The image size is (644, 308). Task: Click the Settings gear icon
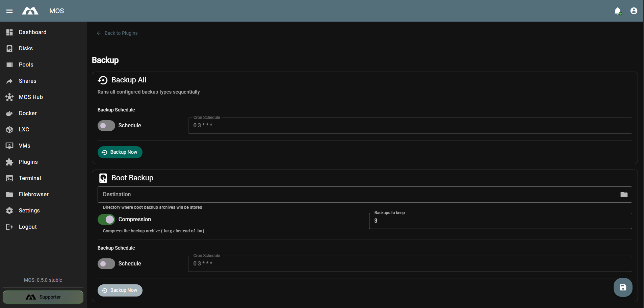[9, 211]
